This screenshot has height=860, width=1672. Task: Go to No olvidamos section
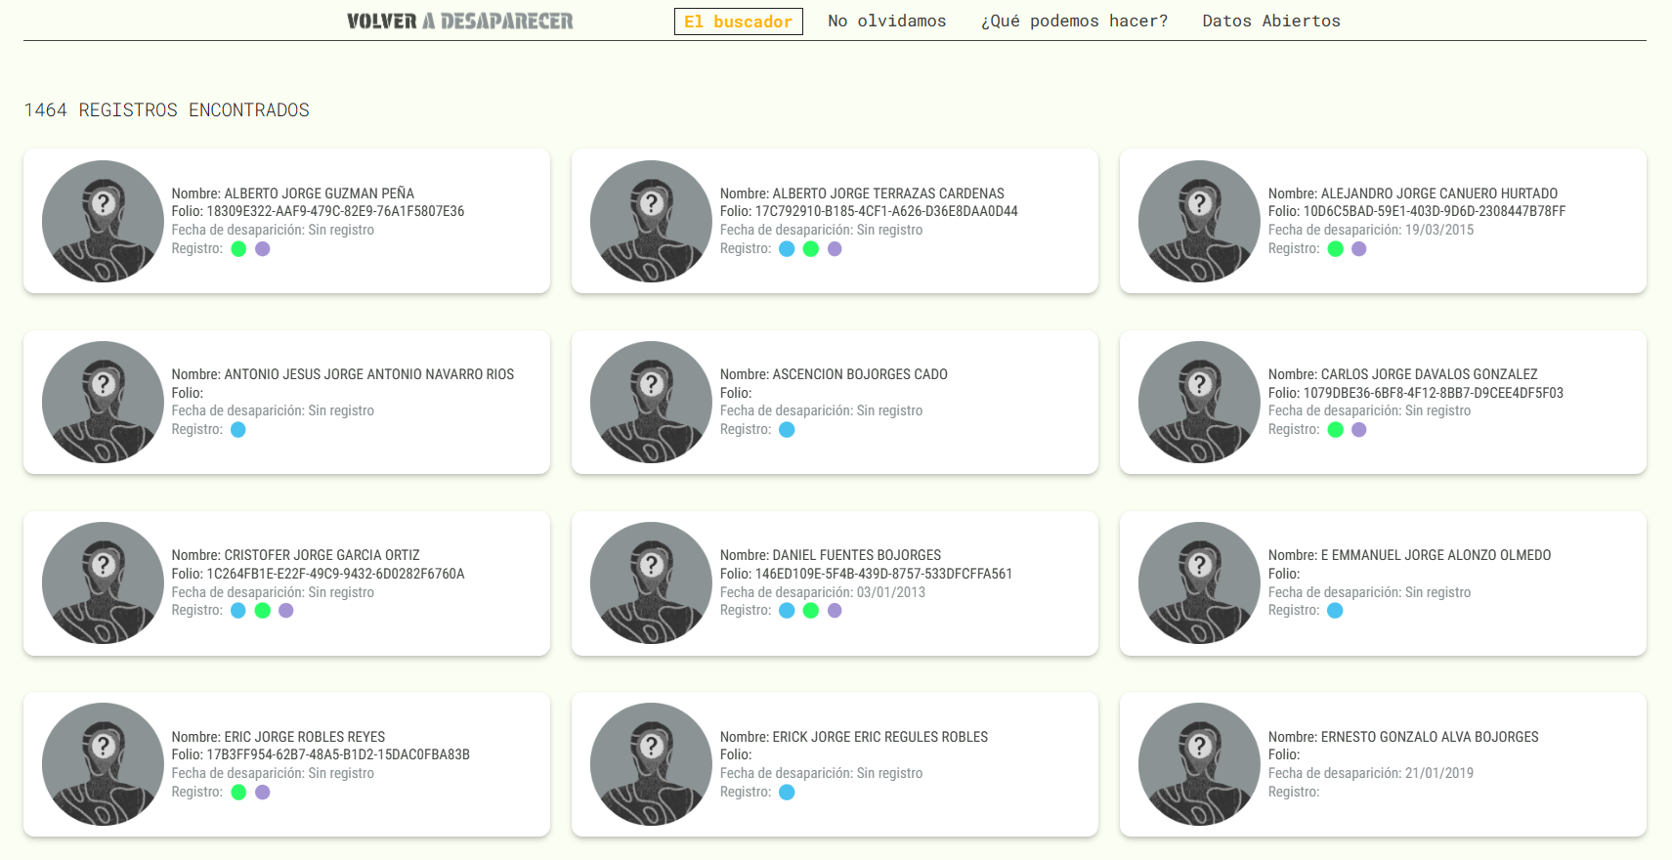coord(886,21)
